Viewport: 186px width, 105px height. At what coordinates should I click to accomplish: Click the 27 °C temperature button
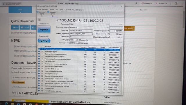coord(44,41)
